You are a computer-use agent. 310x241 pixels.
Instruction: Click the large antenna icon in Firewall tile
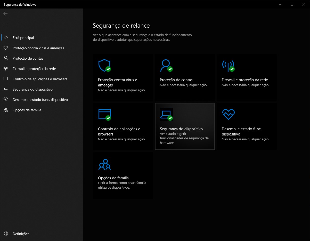[x=228, y=66]
